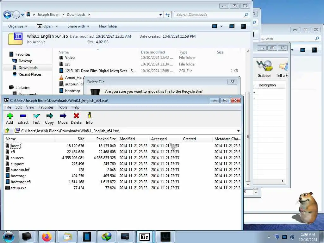Change the view icon in Explorer toolbar

[215, 26]
